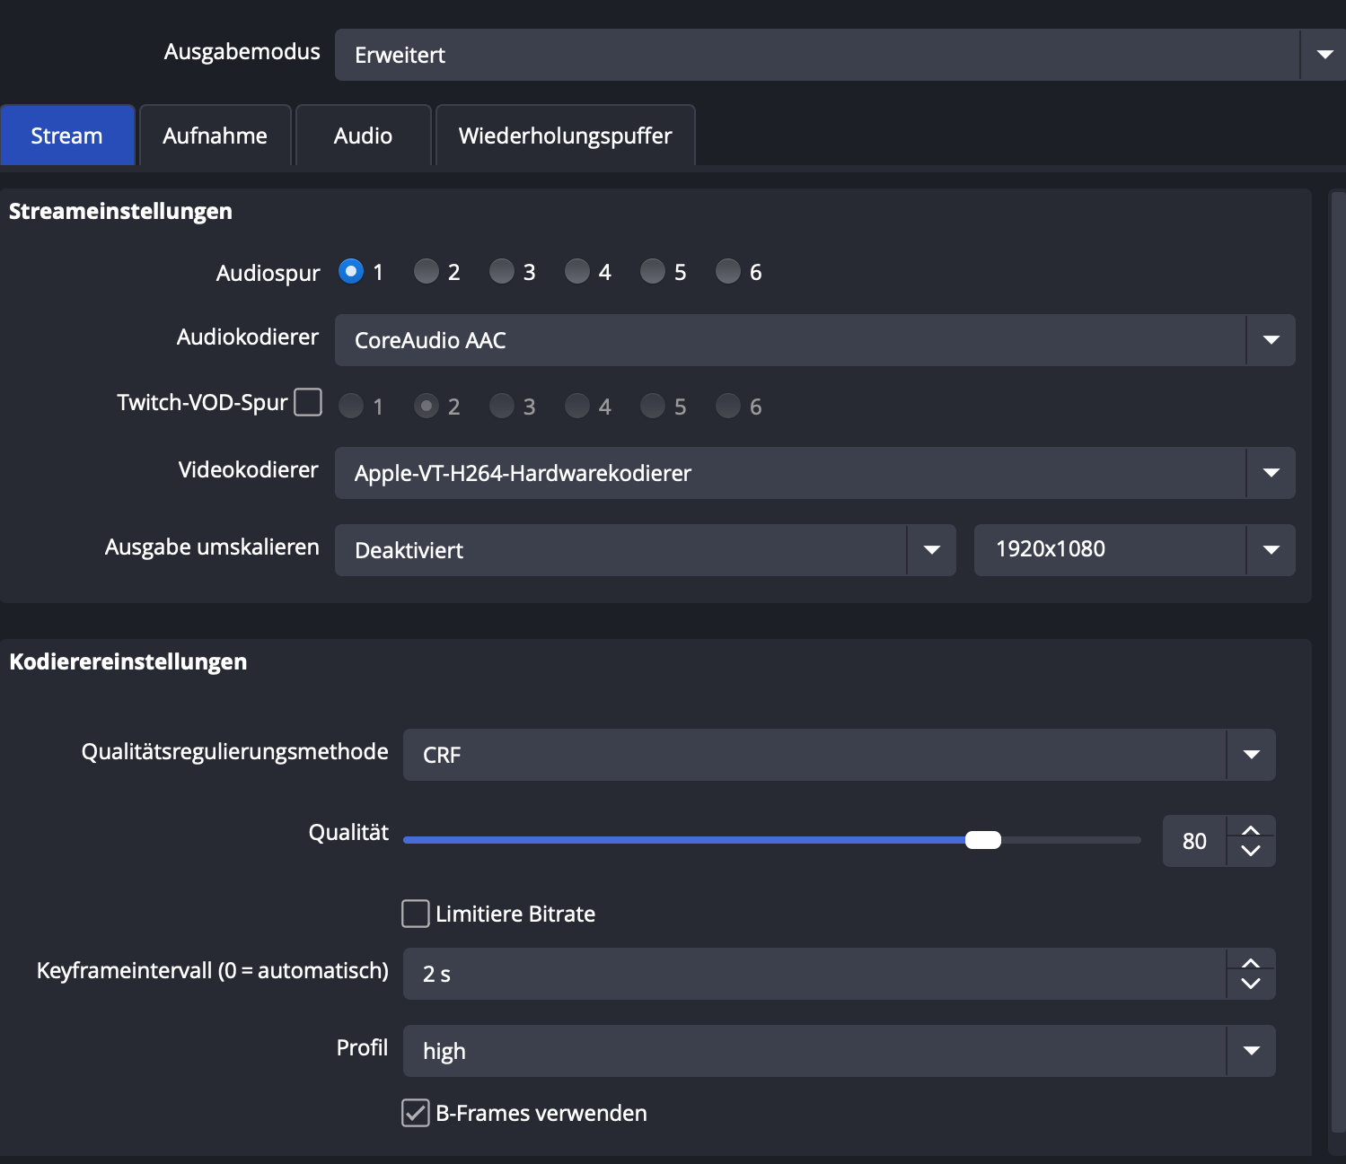The width and height of the screenshot is (1346, 1164).
Task: Decrease Qualität value with down arrow
Action: click(x=1251, y=852)
